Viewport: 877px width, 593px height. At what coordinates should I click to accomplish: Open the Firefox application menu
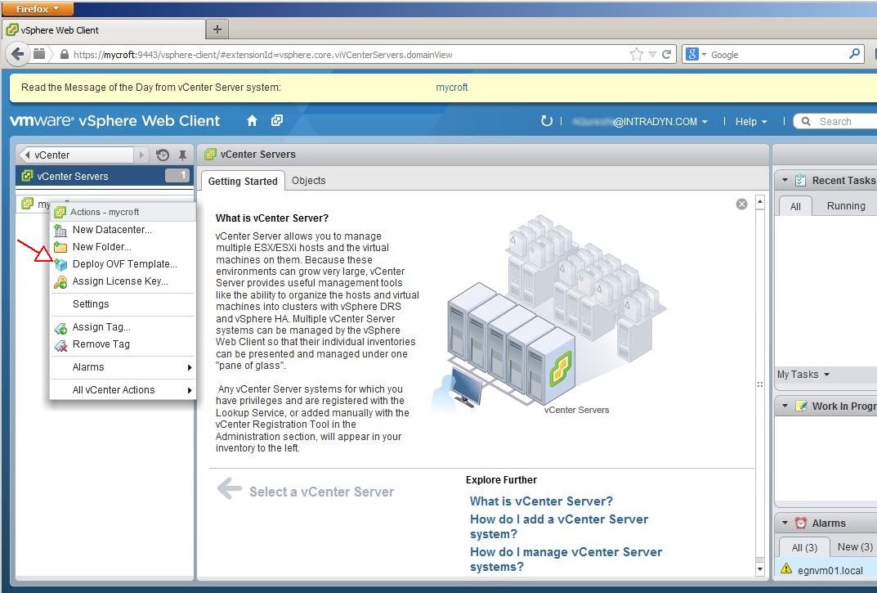36,8
